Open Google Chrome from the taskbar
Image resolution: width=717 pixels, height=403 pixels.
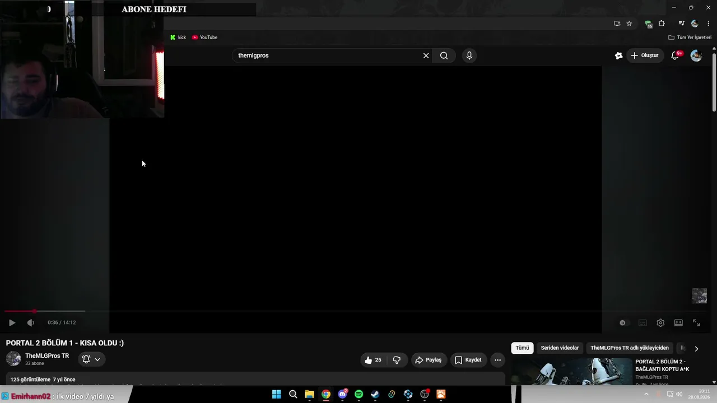(x=326, y=395)
